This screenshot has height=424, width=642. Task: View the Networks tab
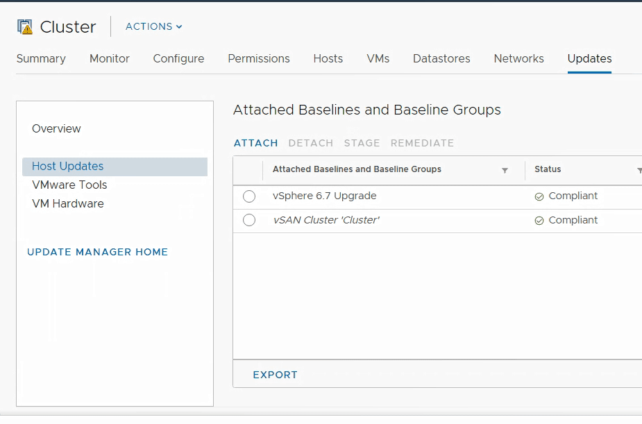coord(518,58)
